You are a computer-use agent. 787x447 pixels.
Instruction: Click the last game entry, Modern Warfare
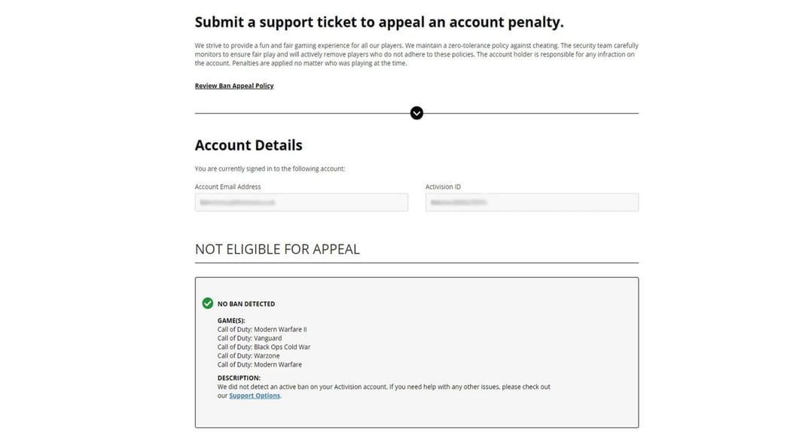[259, 365]
